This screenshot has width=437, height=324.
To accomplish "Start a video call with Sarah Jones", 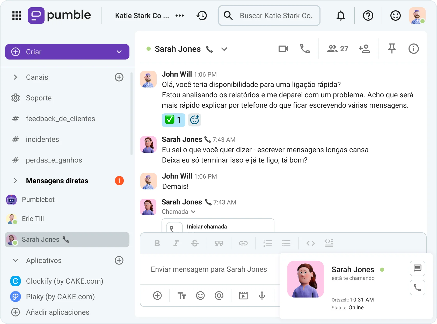I will click(x=283, y=49).
